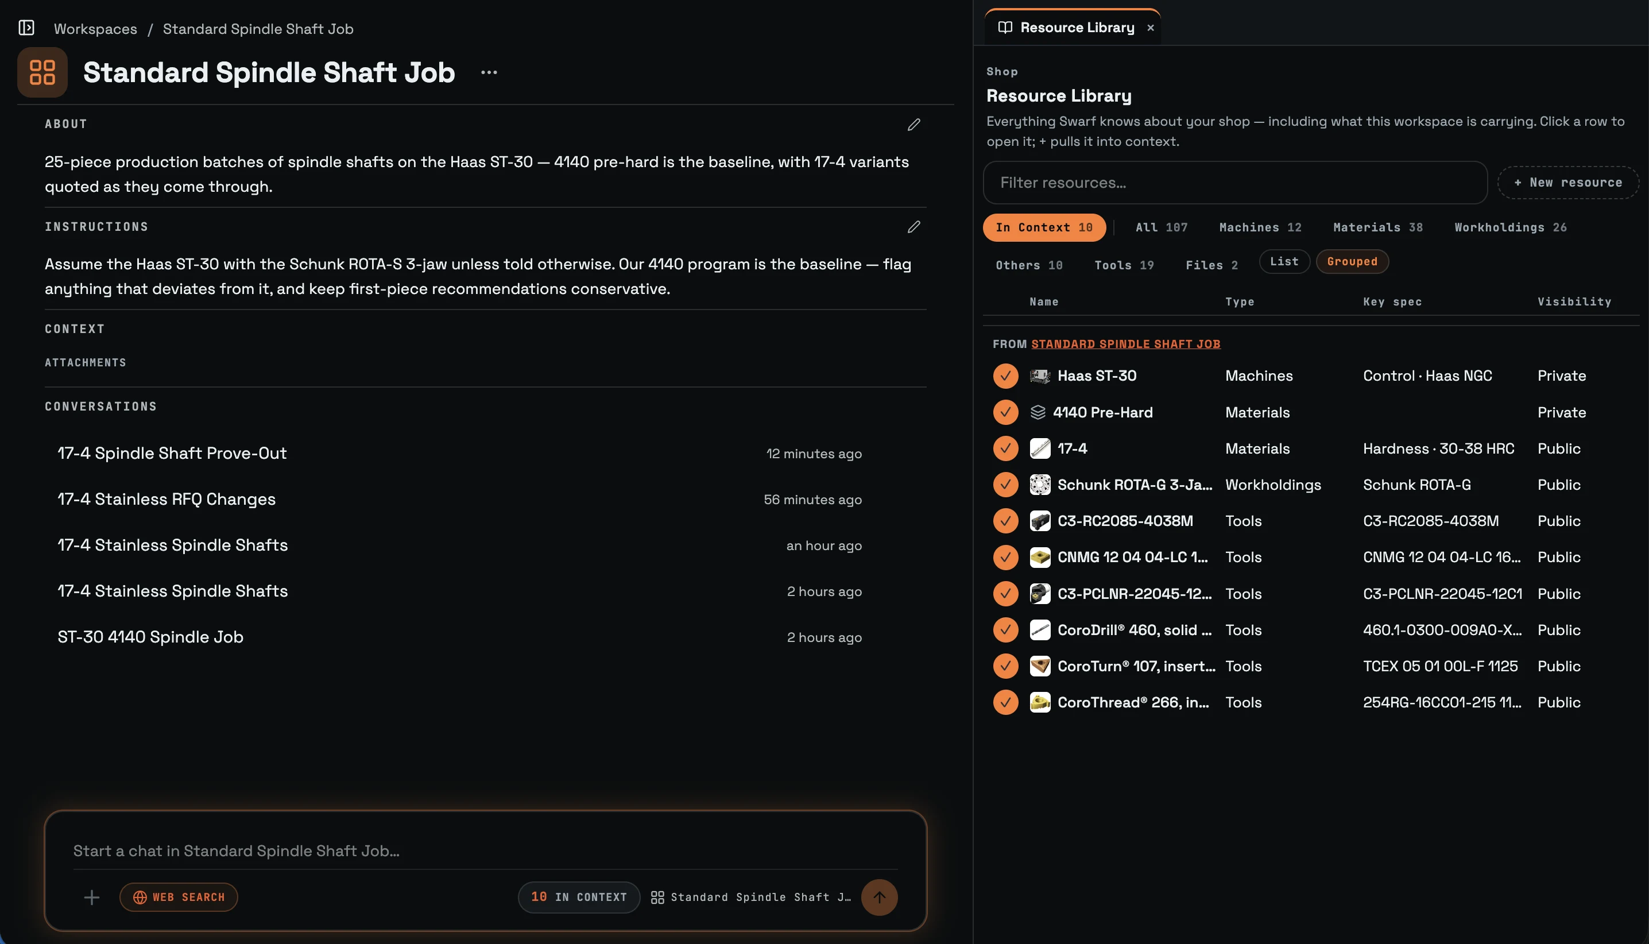Uncheck CoroDrill 460 from context
Image resolution: width=1649 pixels, height=944 pixels.
click(1005, 630)
